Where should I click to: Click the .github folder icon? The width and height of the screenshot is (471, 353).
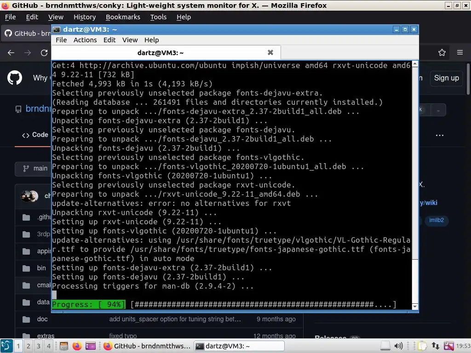pyautogui.click(x=26, y=217)
